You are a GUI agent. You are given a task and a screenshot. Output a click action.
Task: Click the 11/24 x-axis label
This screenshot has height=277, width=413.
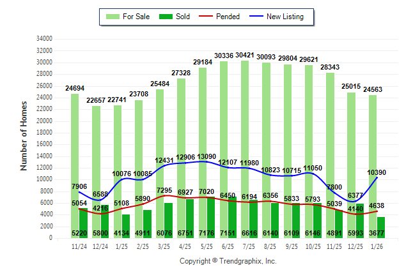point(79,246)
